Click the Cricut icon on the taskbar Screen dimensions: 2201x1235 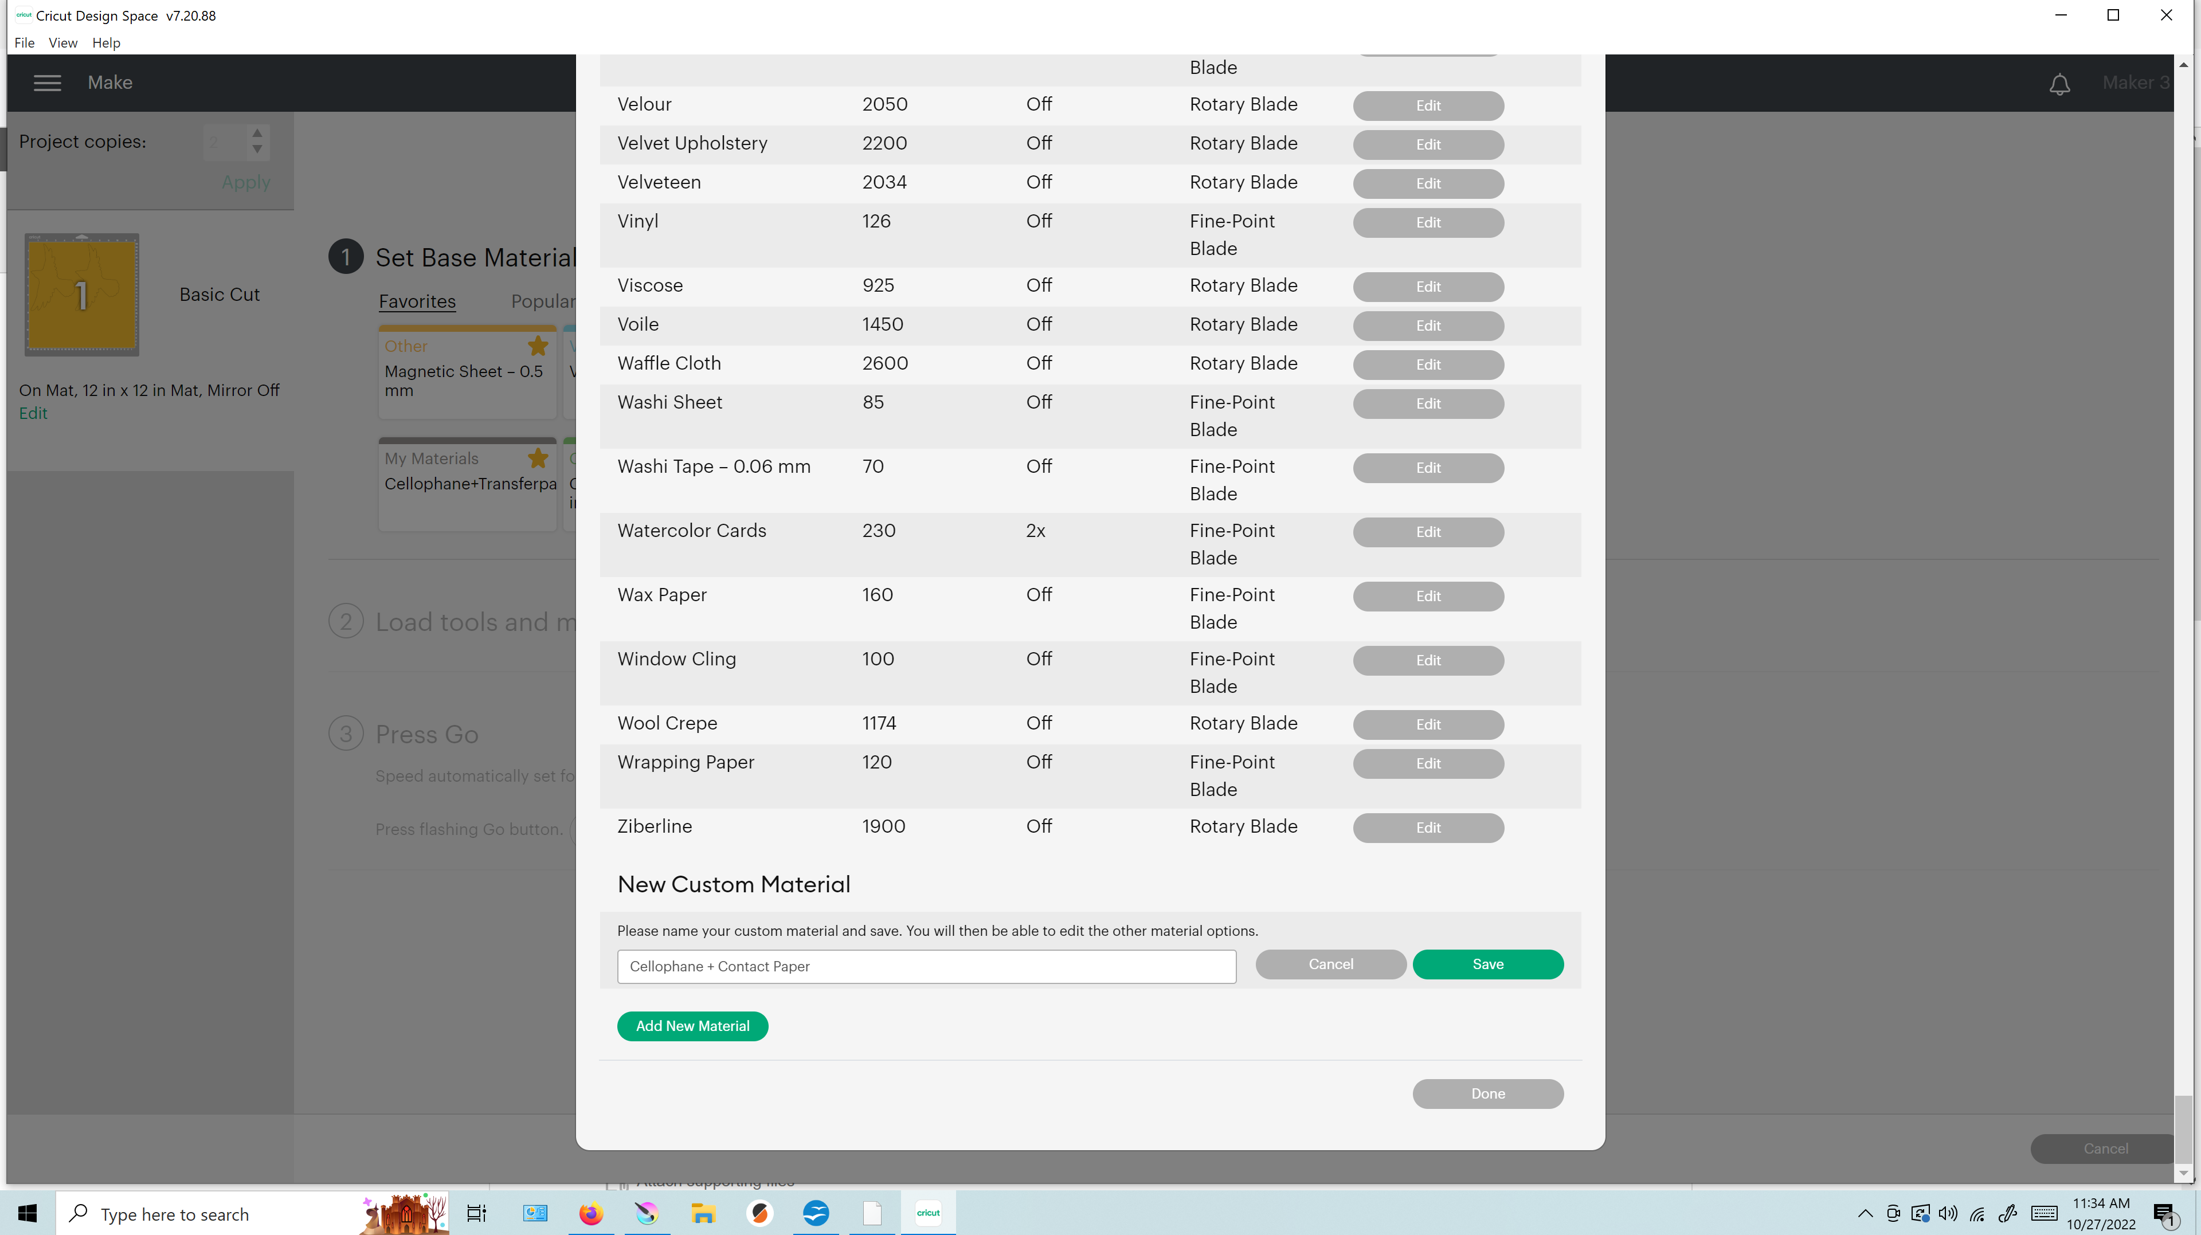coord(927,1213)
